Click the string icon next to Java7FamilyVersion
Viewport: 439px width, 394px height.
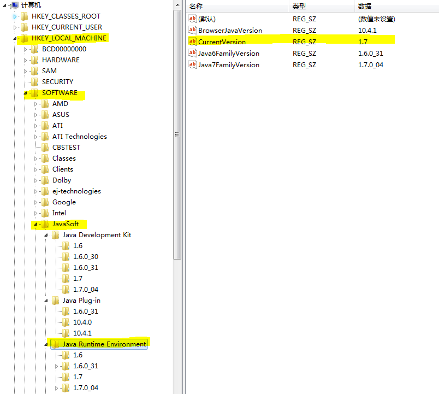[192, 64]
